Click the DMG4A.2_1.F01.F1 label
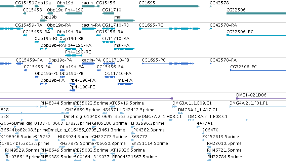This screenshot has width=286, height=162. (x=249, y=103)
